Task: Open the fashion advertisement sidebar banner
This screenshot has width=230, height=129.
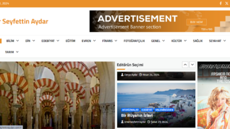Action: pyautogui.click(x=214, y=95)
